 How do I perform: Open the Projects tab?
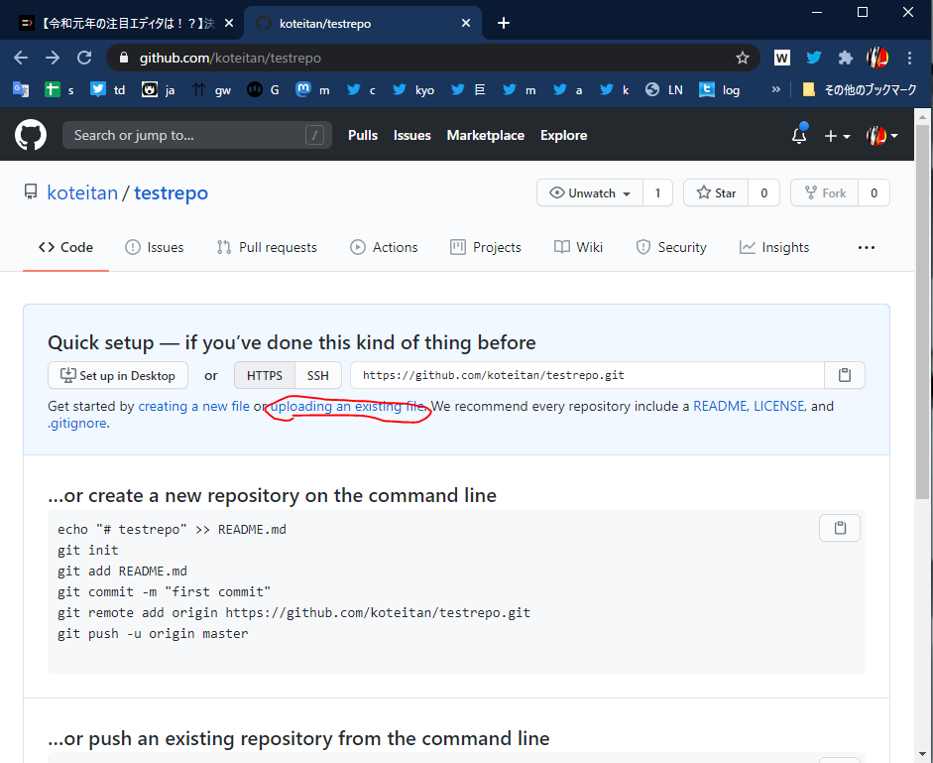pyautogui.click(x=486, y=247)
